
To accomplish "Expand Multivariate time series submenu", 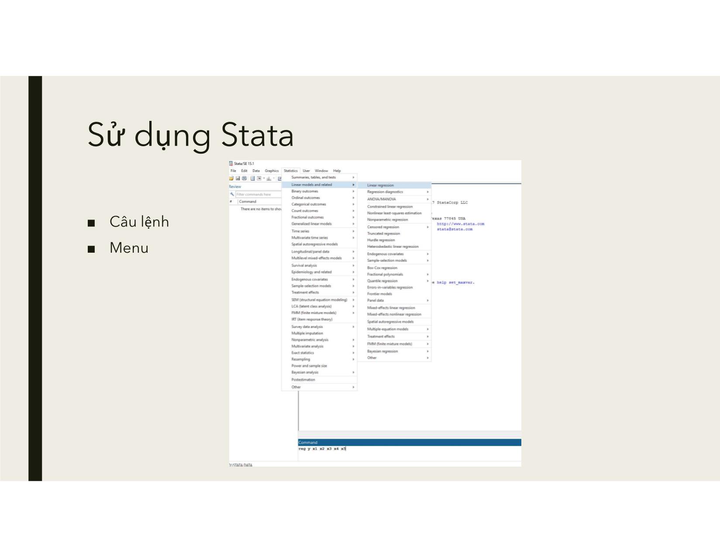I will point(320,238).
